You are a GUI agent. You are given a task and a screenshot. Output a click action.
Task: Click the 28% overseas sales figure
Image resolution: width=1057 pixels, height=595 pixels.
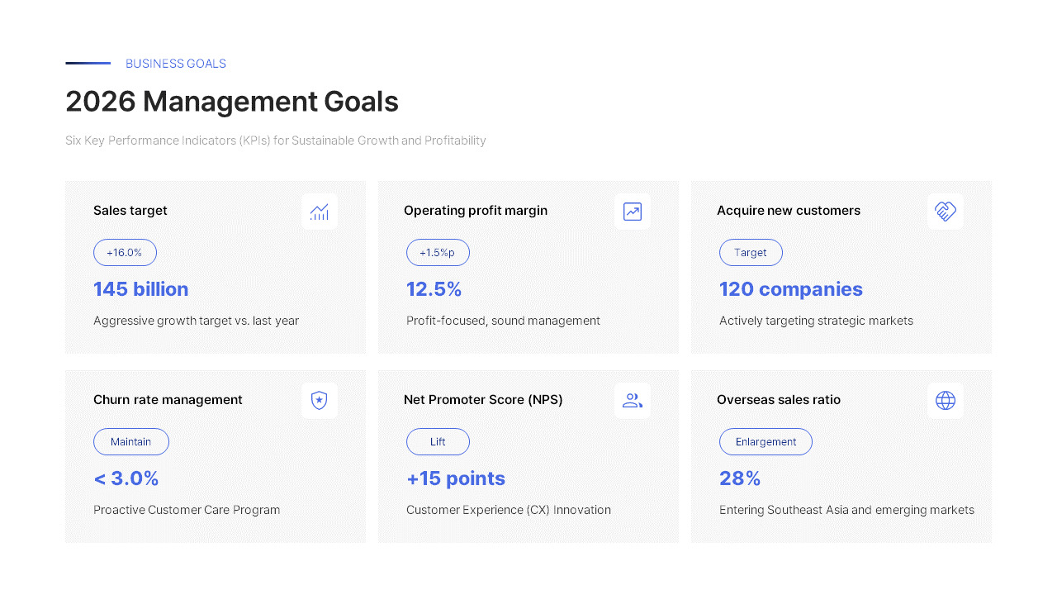740,478
